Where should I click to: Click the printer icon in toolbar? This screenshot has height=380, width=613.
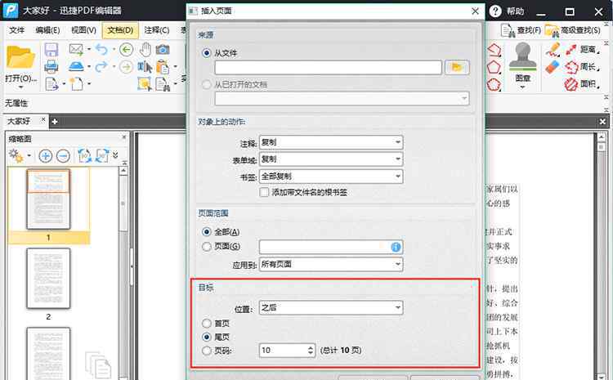51,66
